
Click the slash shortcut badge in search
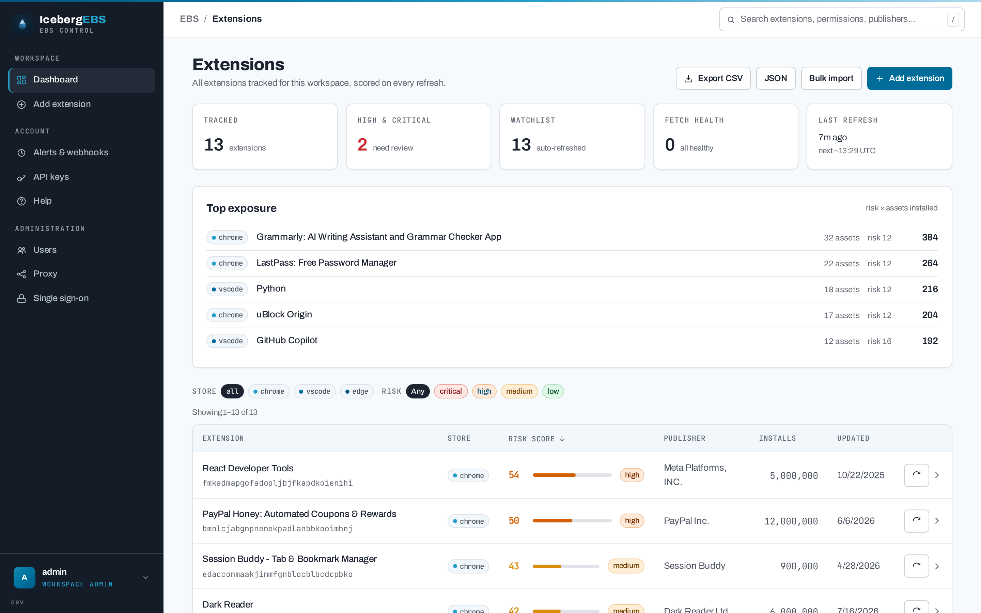(x=953, y=19)
